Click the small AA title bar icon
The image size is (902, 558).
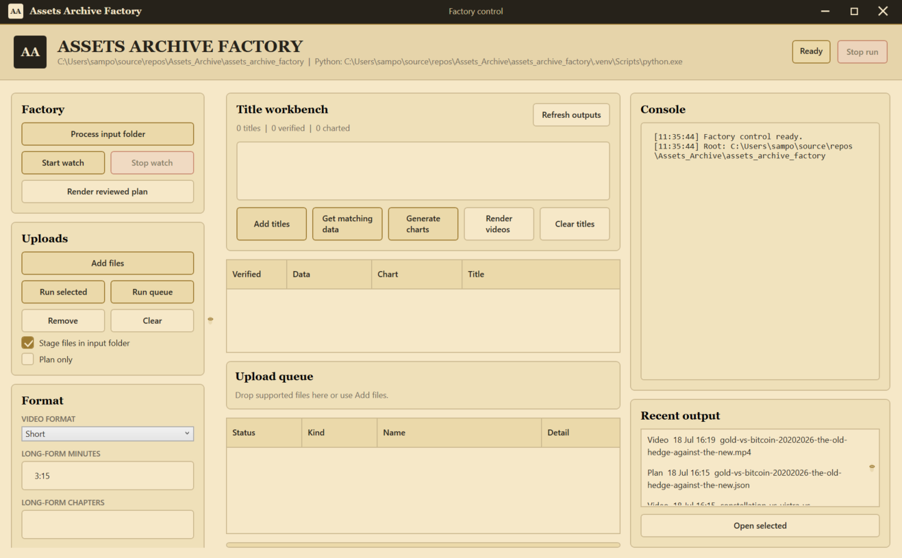point(15,11)
